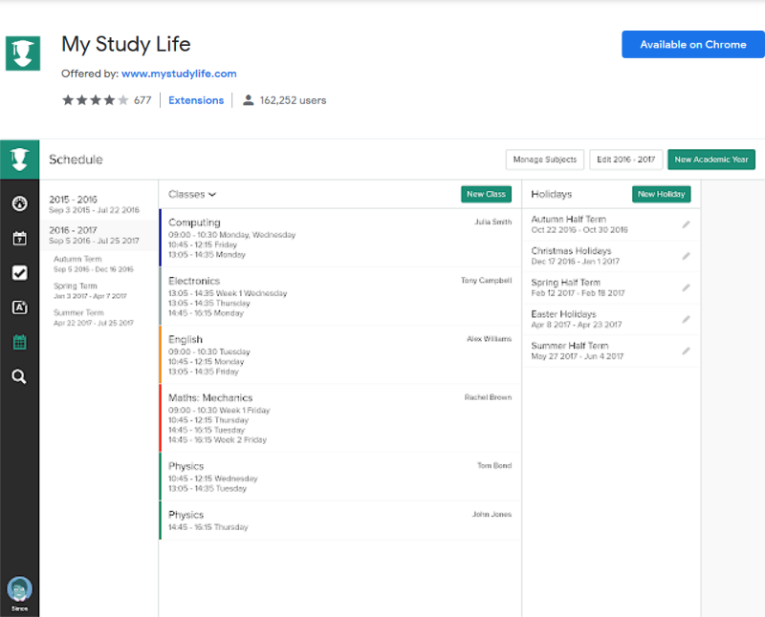
Task: Click the Extensions category link
Action: (196, 100)
